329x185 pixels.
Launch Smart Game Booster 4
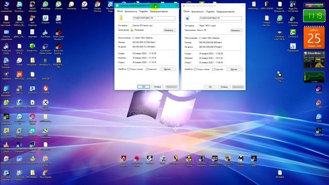pyautogui.click(x=59, y=34)
